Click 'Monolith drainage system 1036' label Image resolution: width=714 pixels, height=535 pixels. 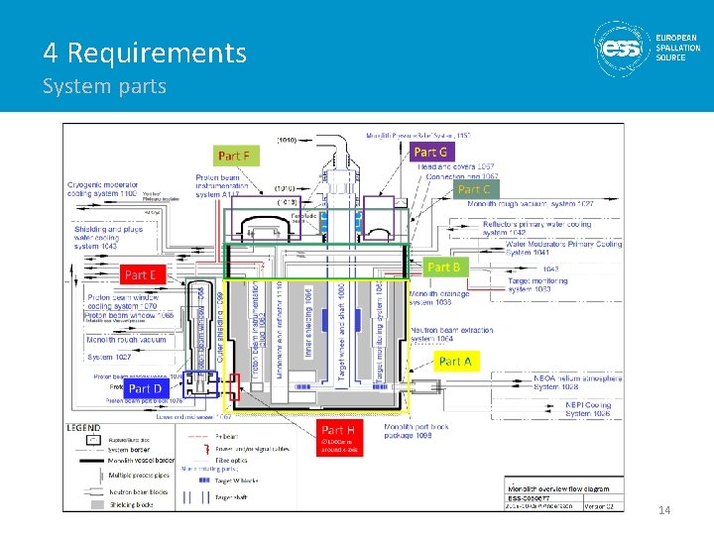pos(439,298)
